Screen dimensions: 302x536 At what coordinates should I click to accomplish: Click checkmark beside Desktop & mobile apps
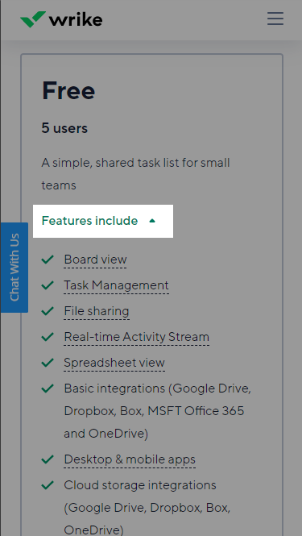point(48,459)
